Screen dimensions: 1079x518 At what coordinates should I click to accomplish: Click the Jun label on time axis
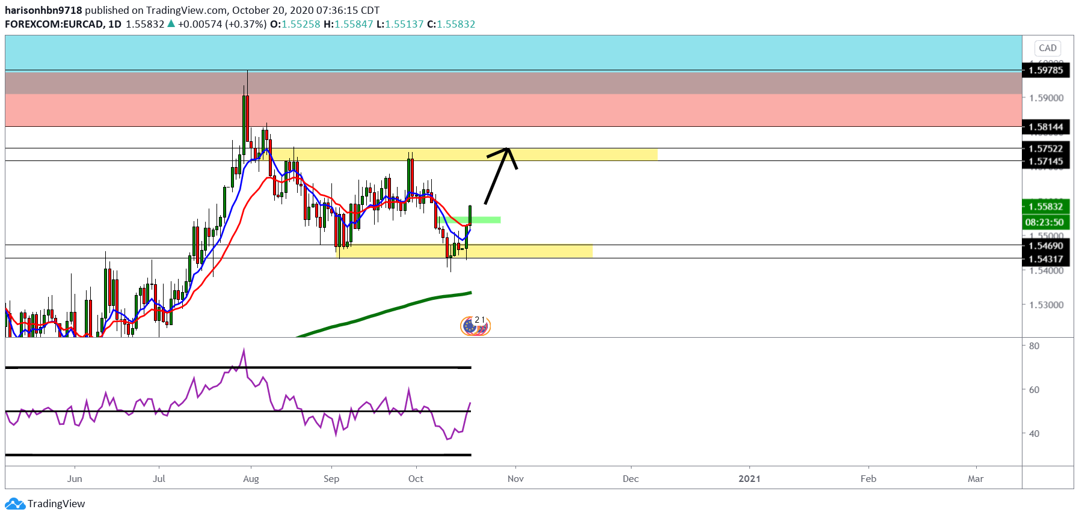pyautogui.click(x=75, y=479)
